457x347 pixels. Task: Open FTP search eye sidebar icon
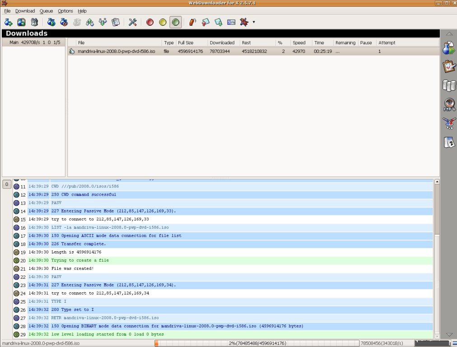(449, 105)
